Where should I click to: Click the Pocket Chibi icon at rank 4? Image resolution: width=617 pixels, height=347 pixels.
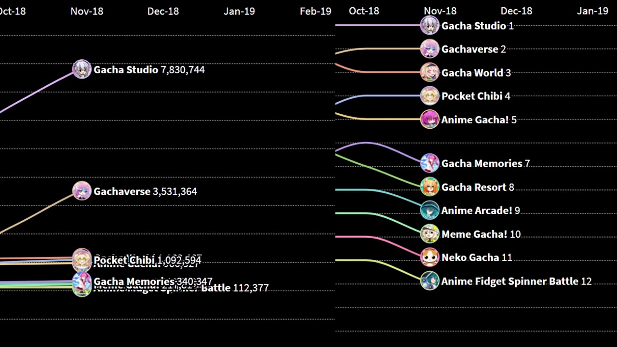pyautogui.click(x=429, y=96)
